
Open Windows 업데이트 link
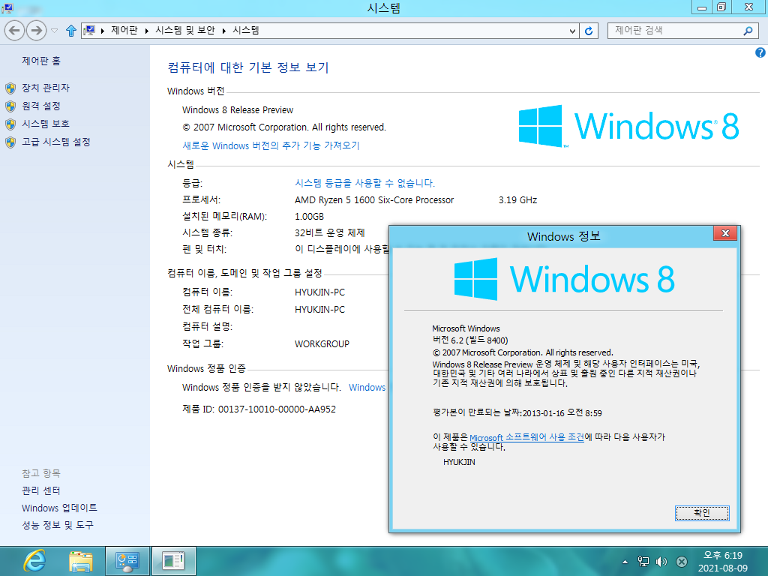[59, 508]
